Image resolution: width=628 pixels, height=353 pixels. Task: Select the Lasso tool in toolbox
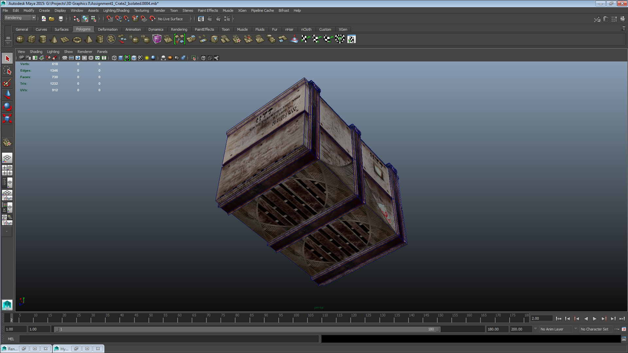(7, 70)
